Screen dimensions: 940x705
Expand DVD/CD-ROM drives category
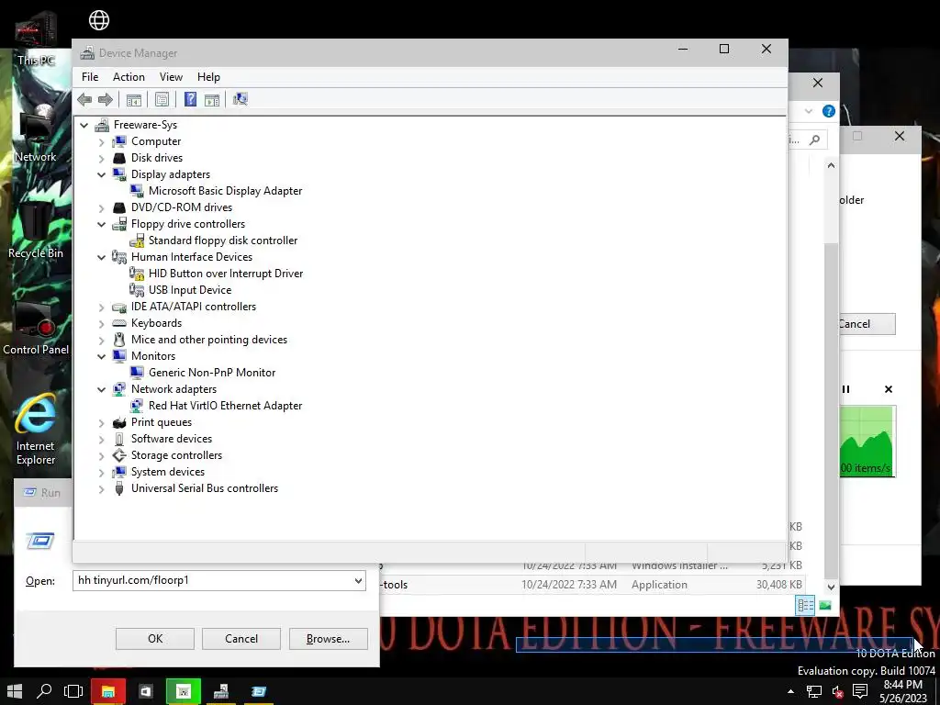click(x=101, y=208)
